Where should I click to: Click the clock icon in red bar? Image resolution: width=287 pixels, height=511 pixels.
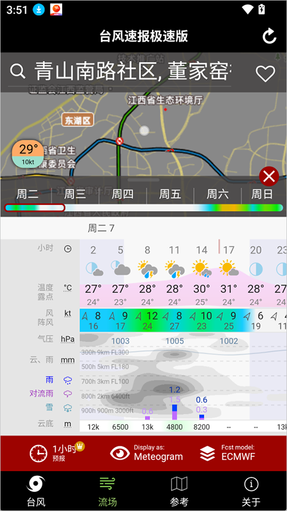38,453
